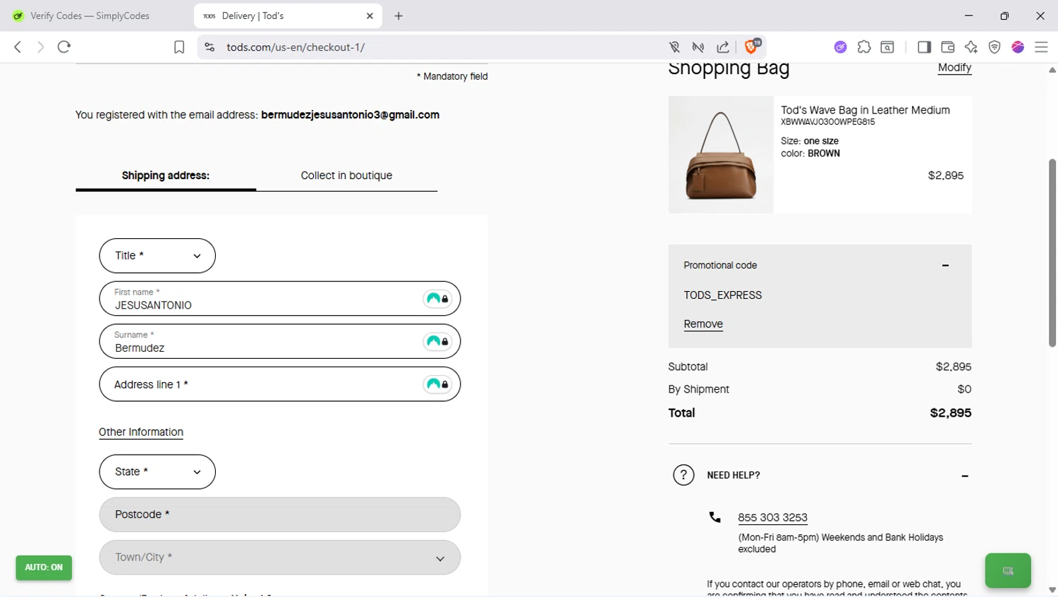Click the Postcode field
Viewport: 1058px width, 597px height.
[280, 515]
